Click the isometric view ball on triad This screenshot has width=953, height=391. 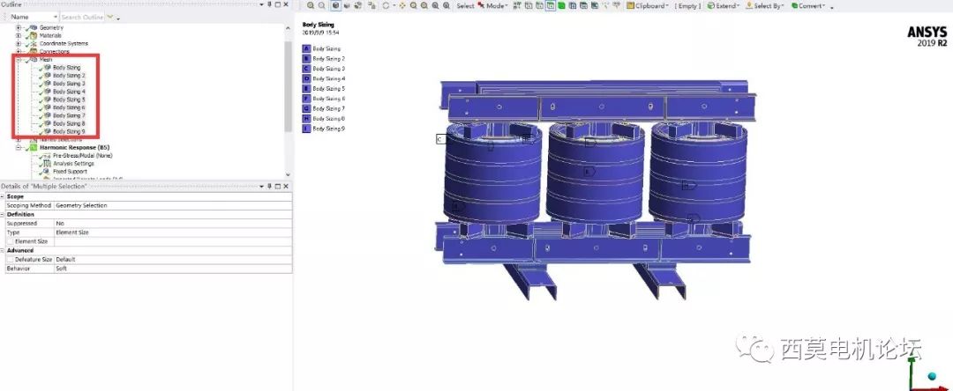pyautogui.click(x=933, y=376)
